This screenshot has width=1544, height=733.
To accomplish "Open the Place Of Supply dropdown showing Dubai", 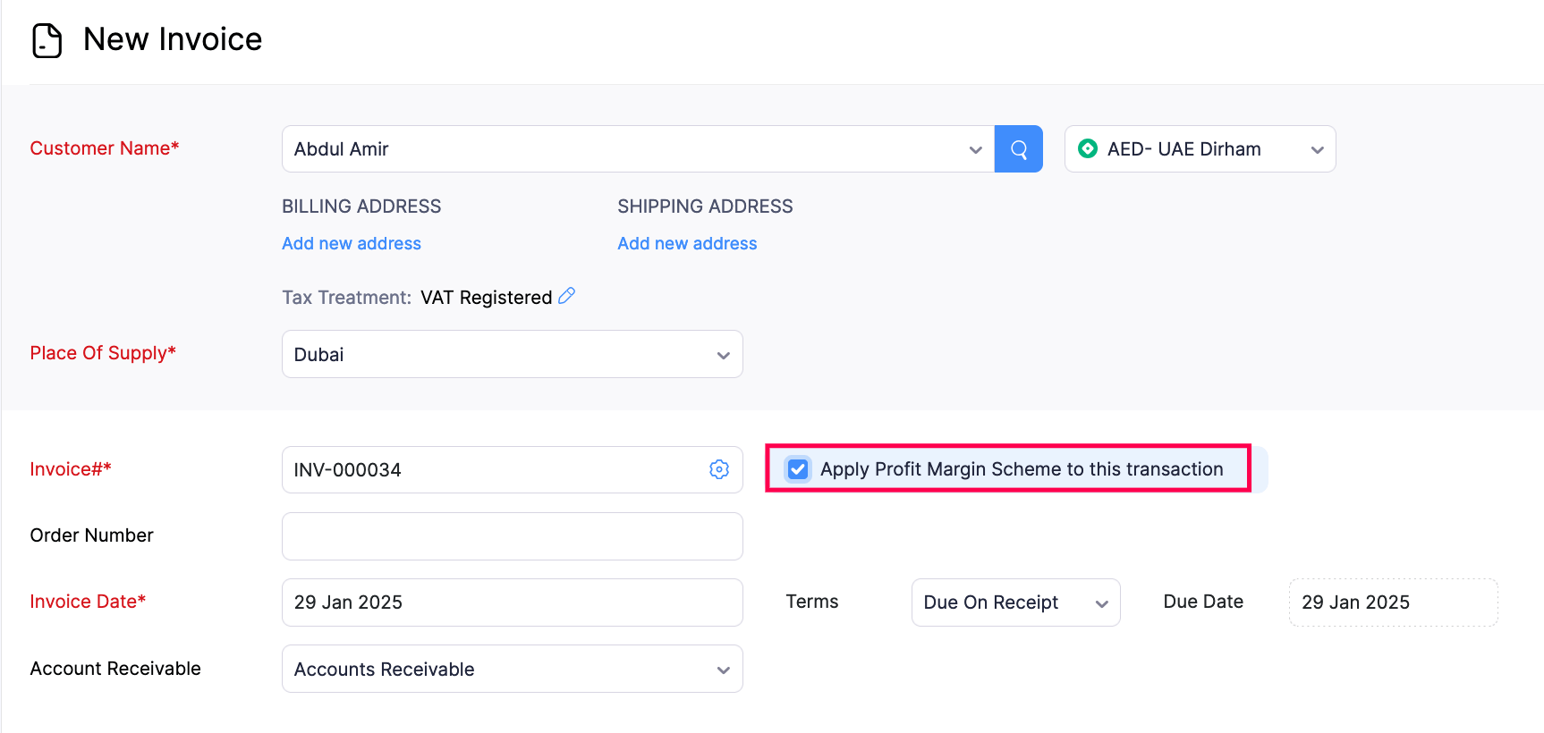I will (512, 355).
